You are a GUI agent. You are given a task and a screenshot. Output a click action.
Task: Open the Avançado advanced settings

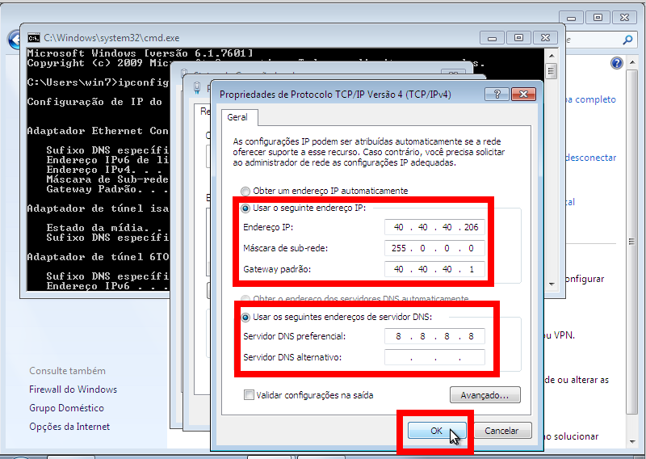485,395
